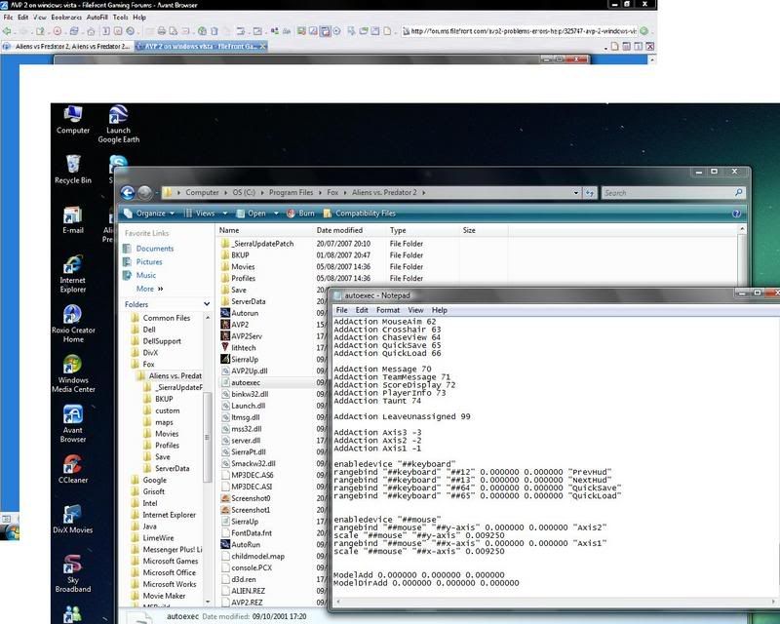Image resolution: width=780 pixels, height=624 pixels.
Task: Click the Burn toolbar button
Action: click(x=301, y=214)
